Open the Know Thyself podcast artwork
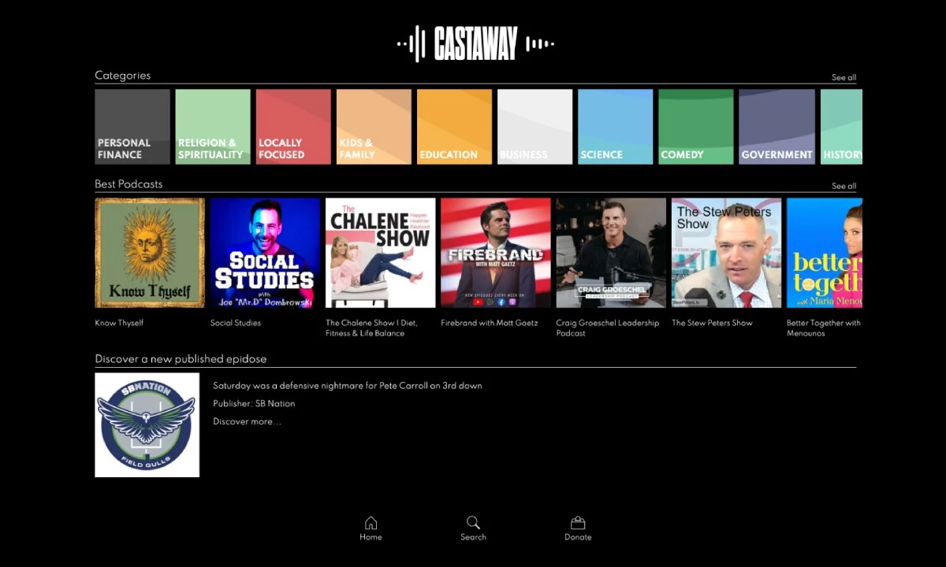946x567 pixels. pyautogui.click(x=150, y=253)
